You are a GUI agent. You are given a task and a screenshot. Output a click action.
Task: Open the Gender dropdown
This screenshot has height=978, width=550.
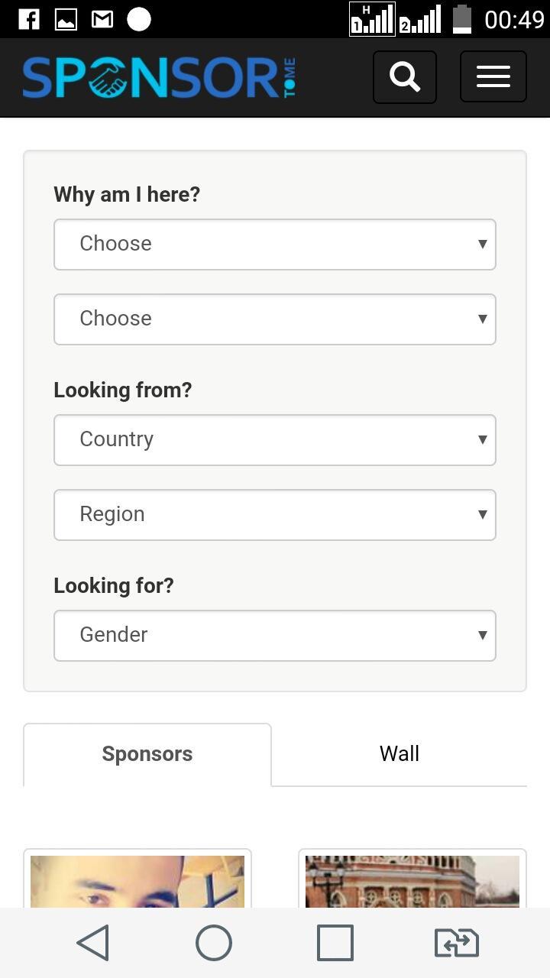[x=275, y=636]
